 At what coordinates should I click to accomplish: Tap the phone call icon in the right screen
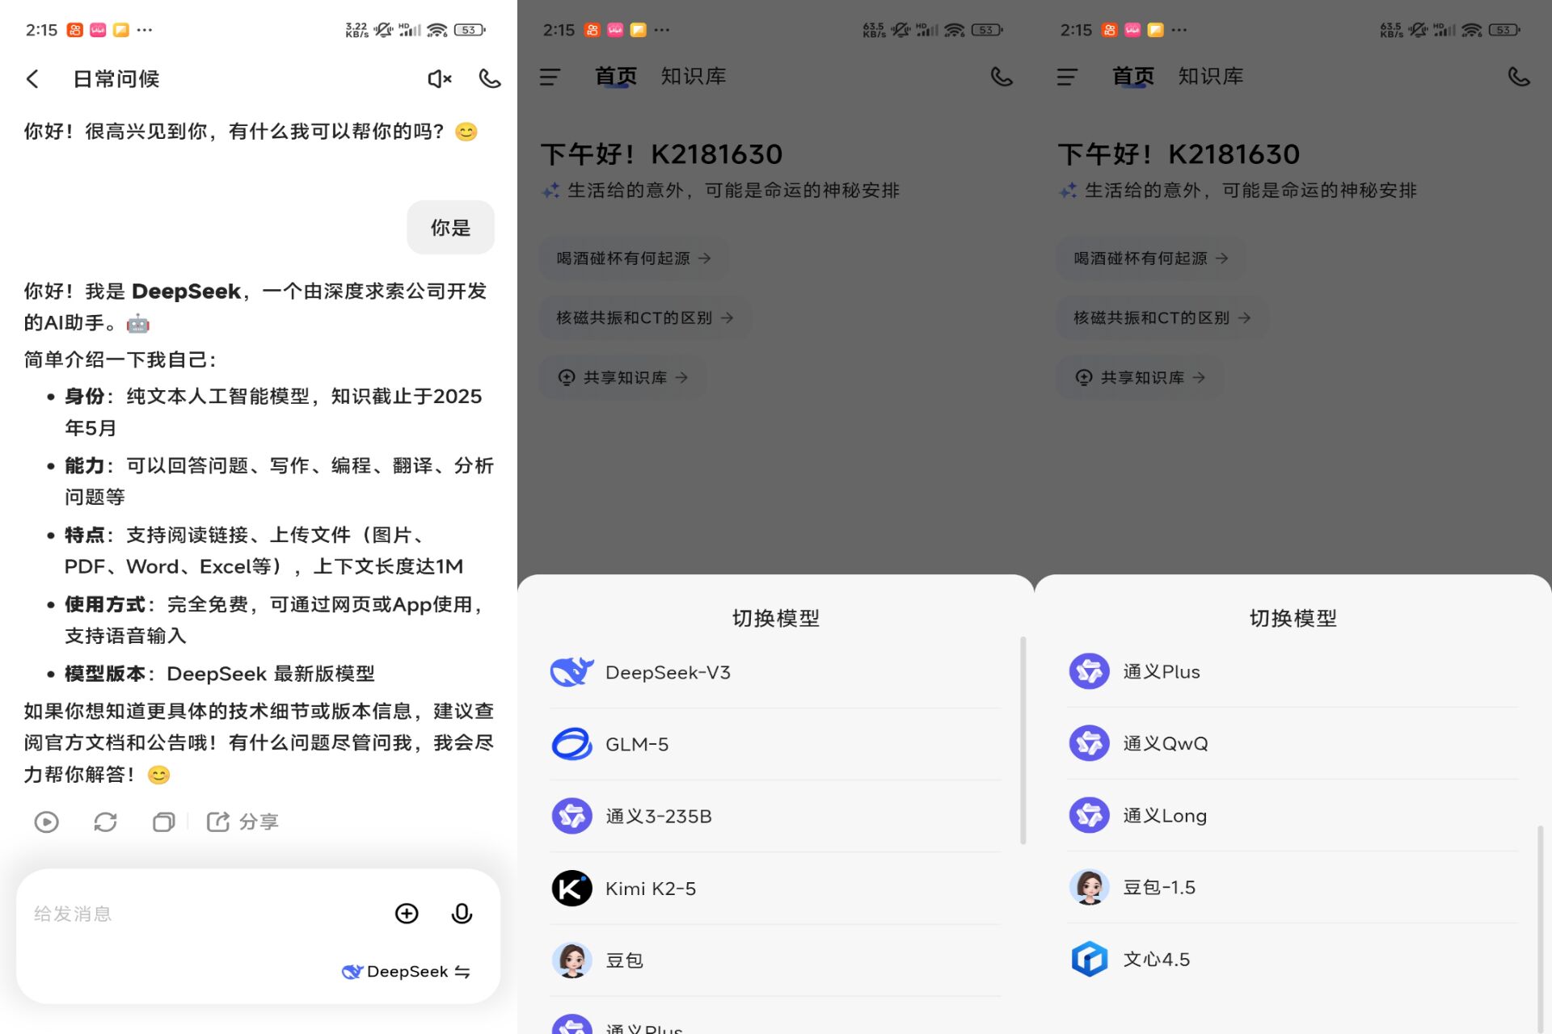coord(1519,77)
